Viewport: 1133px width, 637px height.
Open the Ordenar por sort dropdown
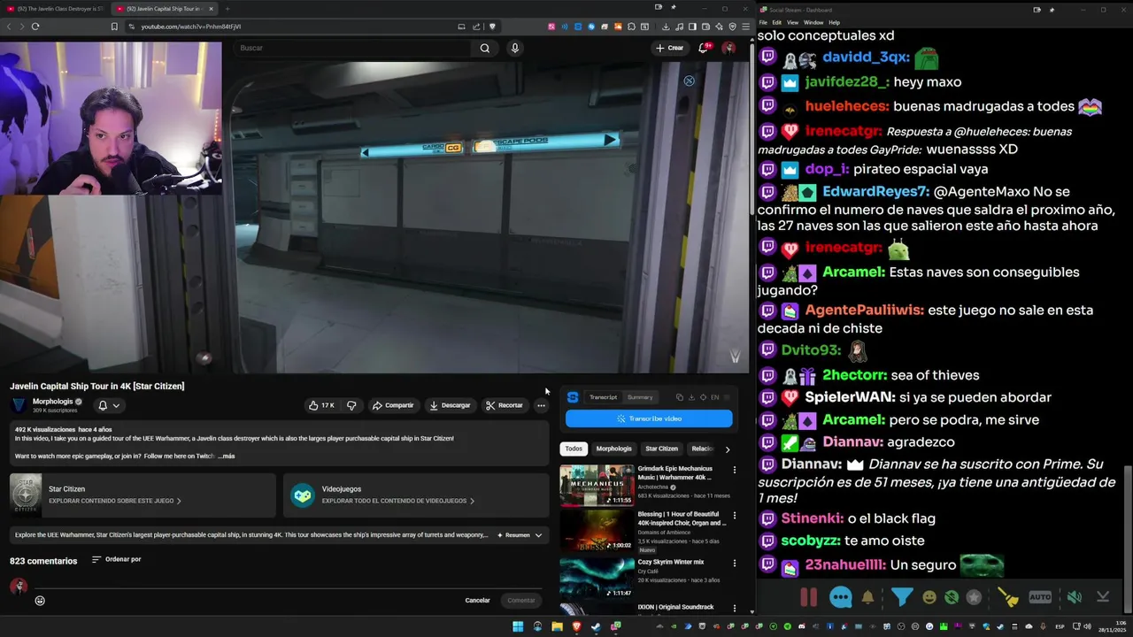(116, 559)
